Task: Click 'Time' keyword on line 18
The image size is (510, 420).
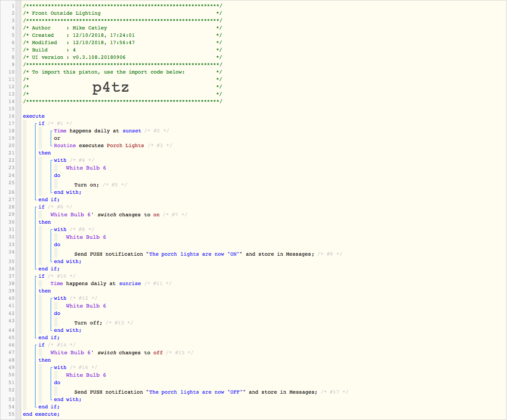Action: (x=60, y=131)
